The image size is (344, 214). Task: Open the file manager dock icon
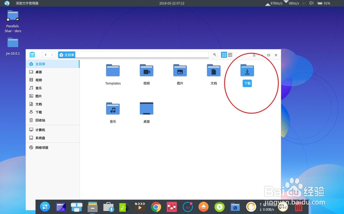click(x=92, y=207)
